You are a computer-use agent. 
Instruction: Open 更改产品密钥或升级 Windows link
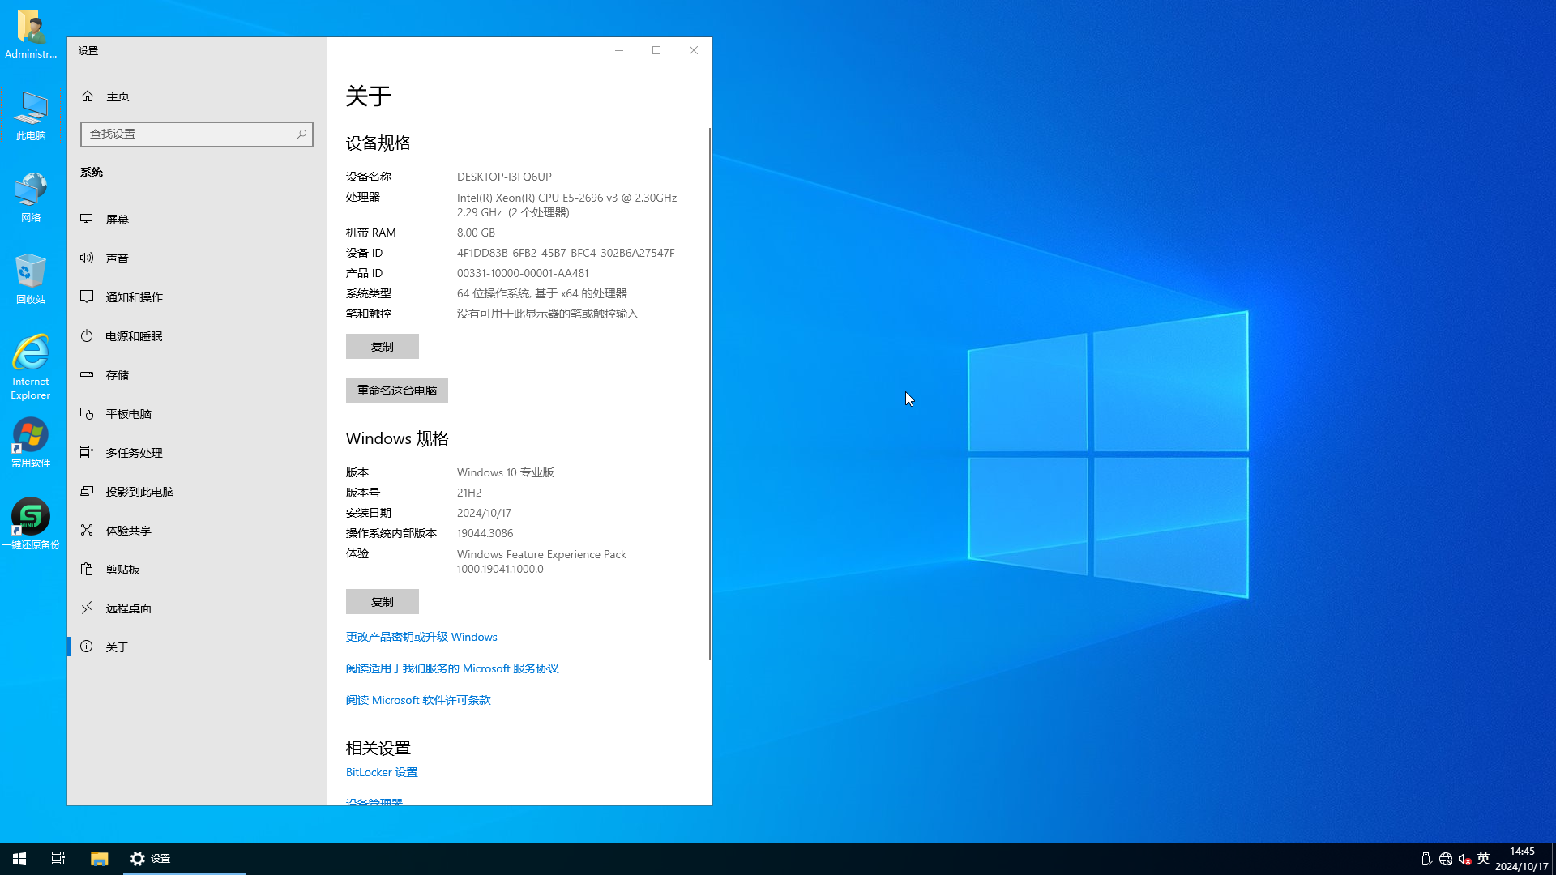click(421, 637)
